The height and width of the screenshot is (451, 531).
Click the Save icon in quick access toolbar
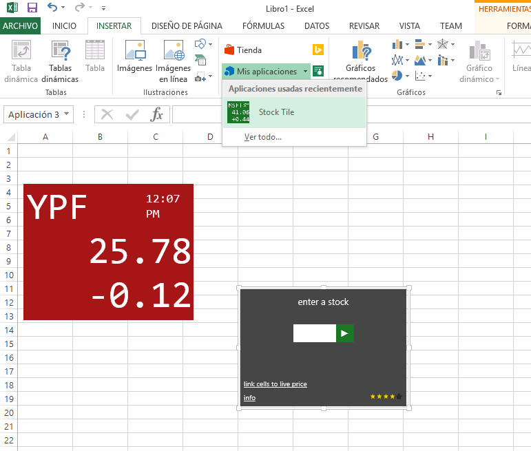click(x=32, y=8)
